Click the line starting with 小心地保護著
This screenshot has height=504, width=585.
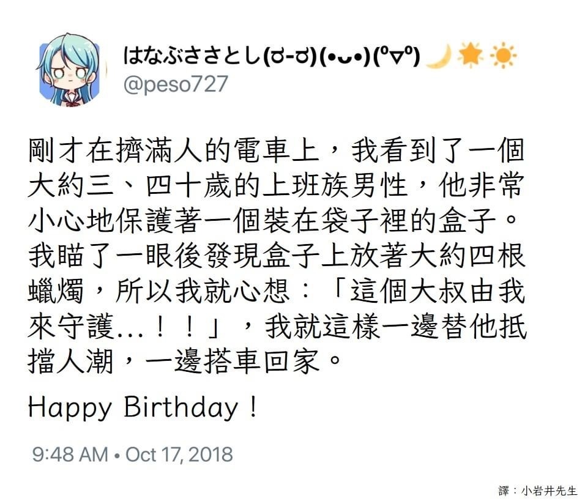click(x=274, y=221)
